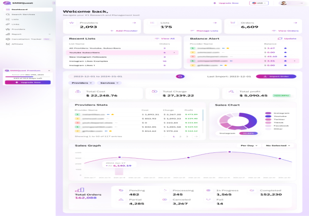Click the Affiliate icon in sidebar

[8, 44]
